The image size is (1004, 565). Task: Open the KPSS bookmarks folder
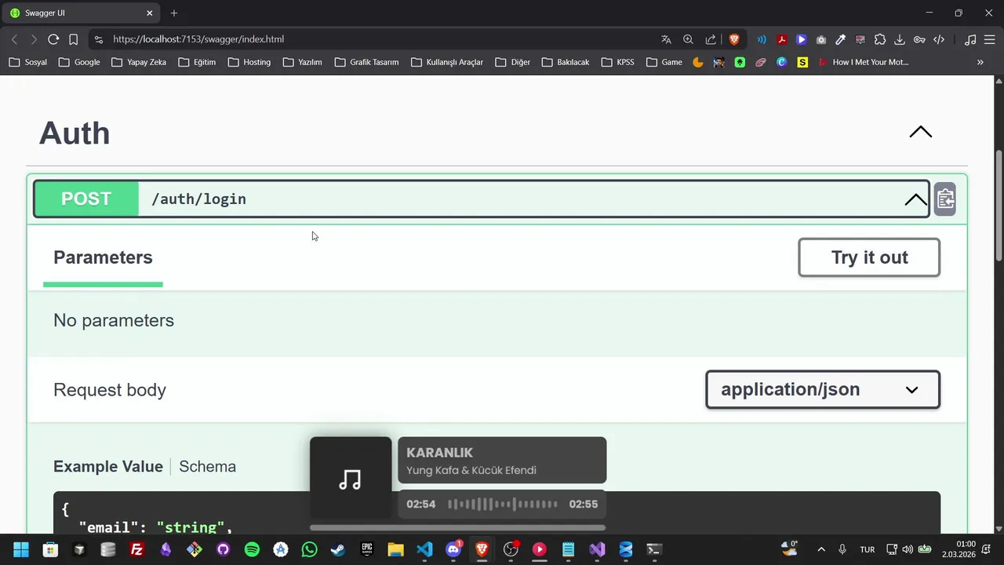click(617, 62)
